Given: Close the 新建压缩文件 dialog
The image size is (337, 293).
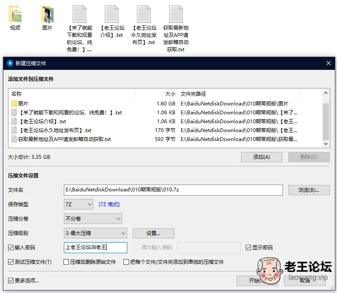Looking at the screenshot, I should click(329, 63).
